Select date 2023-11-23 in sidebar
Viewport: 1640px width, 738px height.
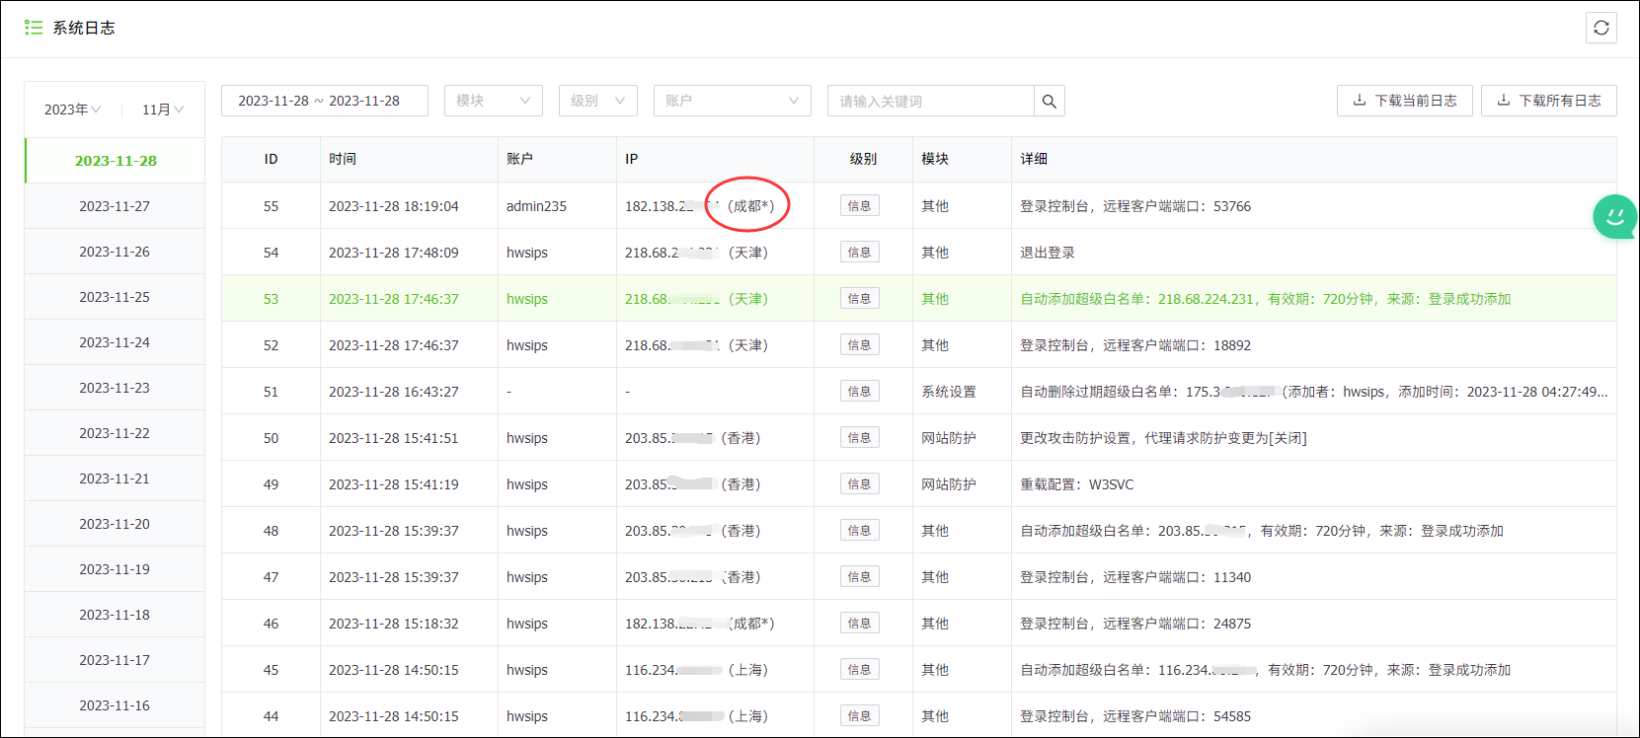click(115, 388)
